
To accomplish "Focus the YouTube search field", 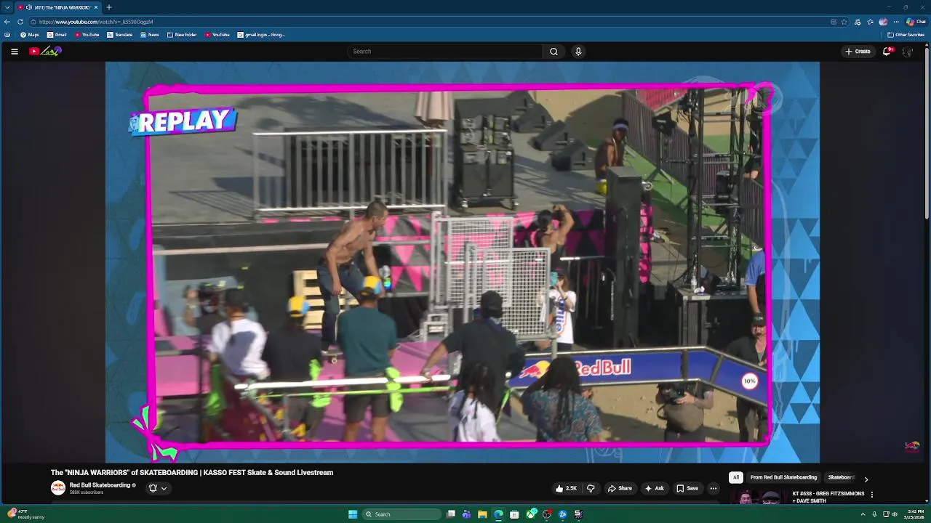I will 444,52.
